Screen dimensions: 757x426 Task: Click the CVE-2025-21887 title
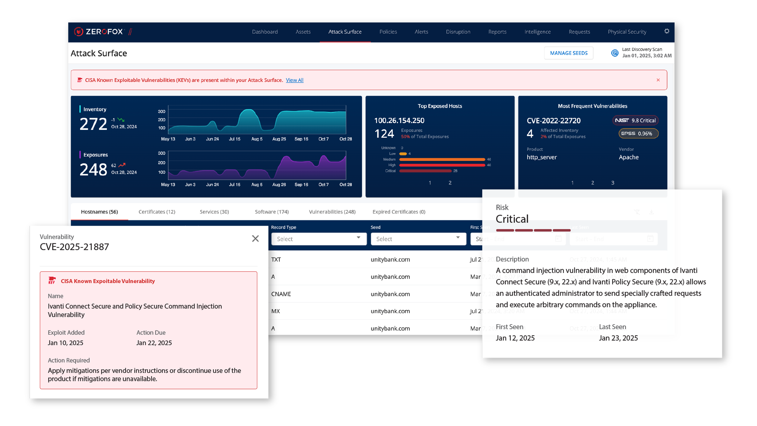pyautogui.click(x=74, y=247)
